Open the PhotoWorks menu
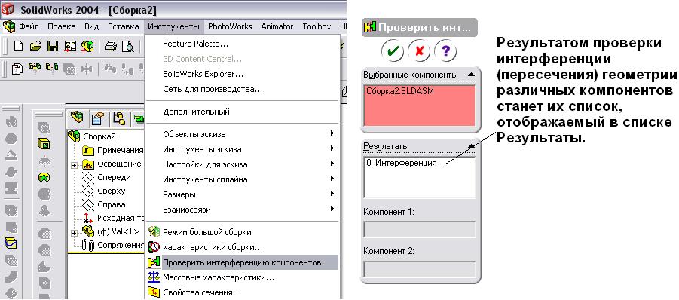This screenshot has height=300, width=679. pos(230,26)
